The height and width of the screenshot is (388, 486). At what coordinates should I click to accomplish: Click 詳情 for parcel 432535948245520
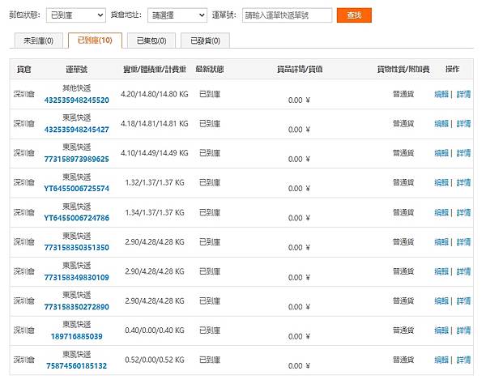tap(463, 94)
